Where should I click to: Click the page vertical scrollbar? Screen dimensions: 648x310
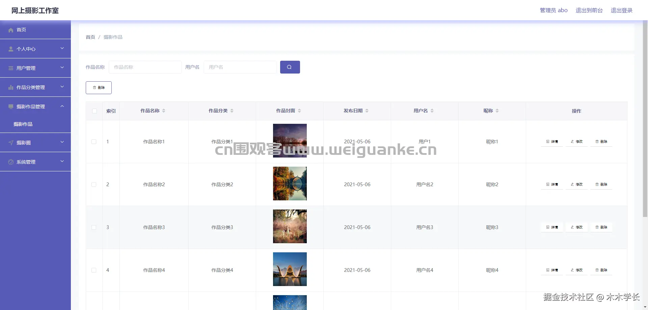pos(645,118)
